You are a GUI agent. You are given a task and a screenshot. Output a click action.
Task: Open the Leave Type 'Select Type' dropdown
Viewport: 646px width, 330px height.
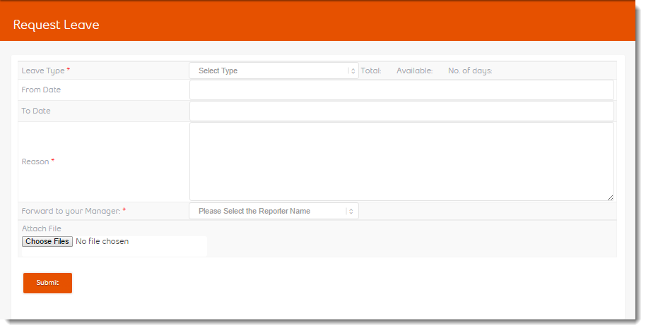coord(274,71)
